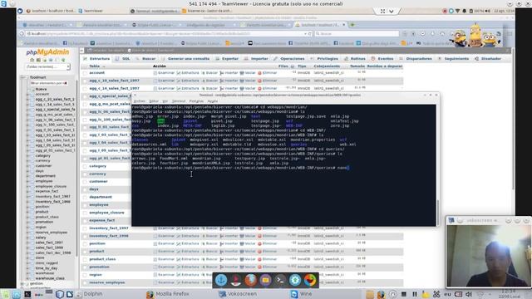Click Eliminar icon in account row
Screen dimensions: 532x299
click(259, 73)
